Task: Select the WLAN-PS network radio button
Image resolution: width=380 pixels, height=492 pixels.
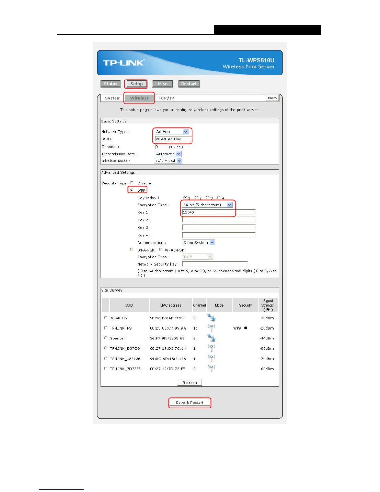Action: [x=106, y=317]
